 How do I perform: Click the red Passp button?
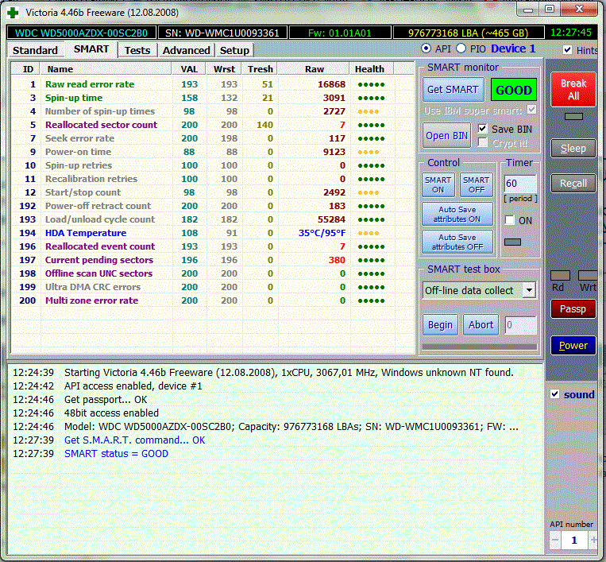573,309
